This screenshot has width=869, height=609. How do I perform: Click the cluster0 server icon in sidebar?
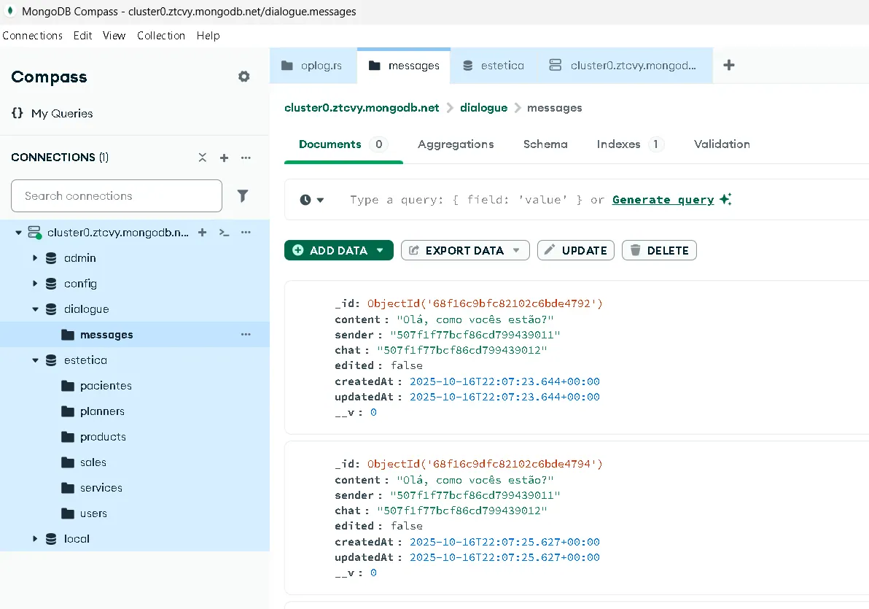click(35, 233)
